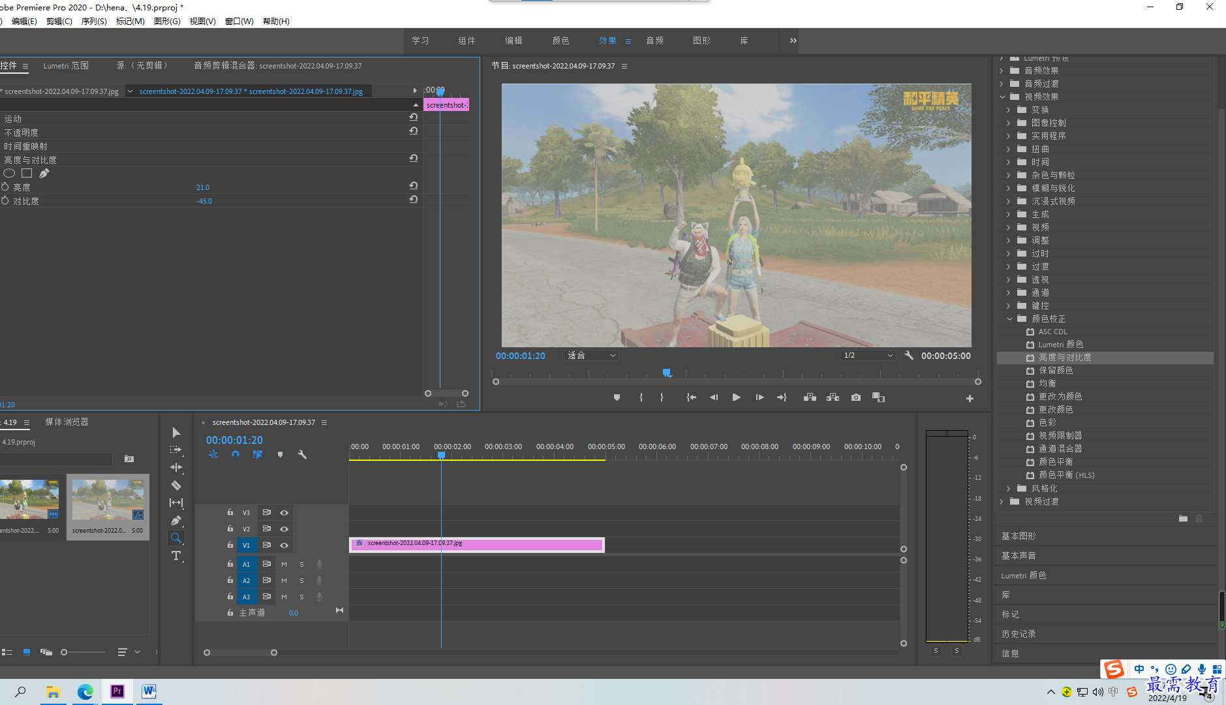Open the 窗口(W) menu
1226x705 pixels.
click(x=239, y=22)
